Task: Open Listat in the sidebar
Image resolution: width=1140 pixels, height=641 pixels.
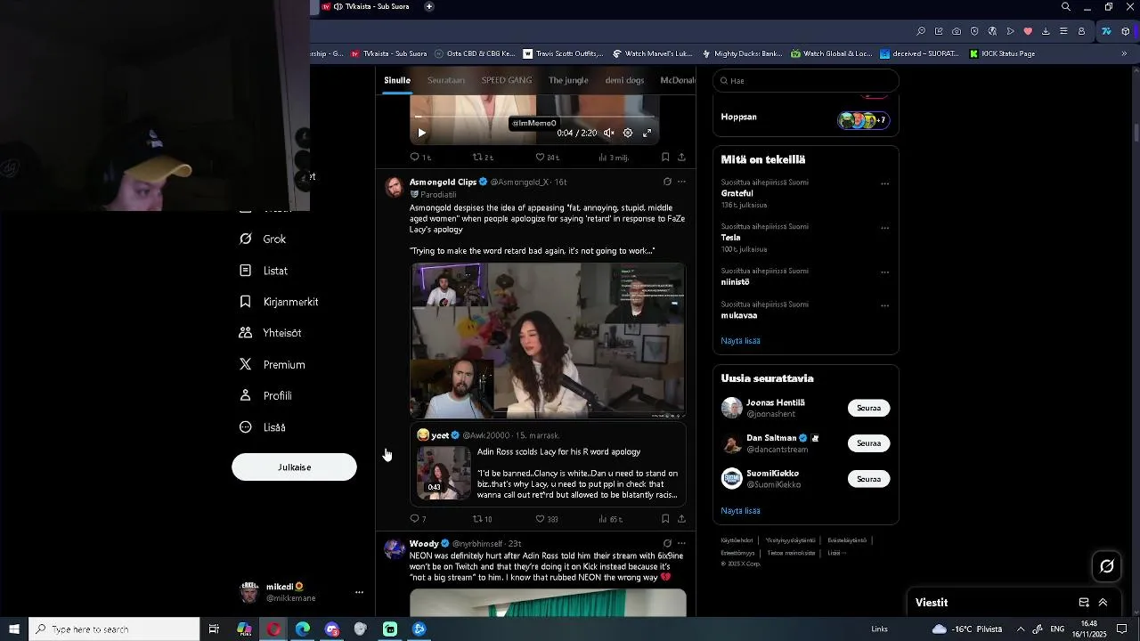Action: (264, 271)
